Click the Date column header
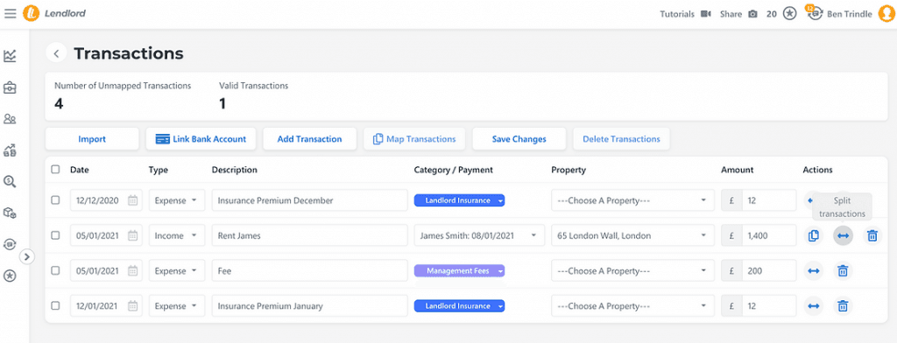This screenshot has height=343, width=897. pyautogui.click(x=80, y=170)
